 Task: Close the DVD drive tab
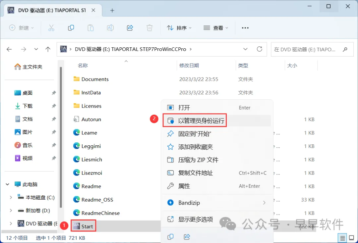[93, 10]
